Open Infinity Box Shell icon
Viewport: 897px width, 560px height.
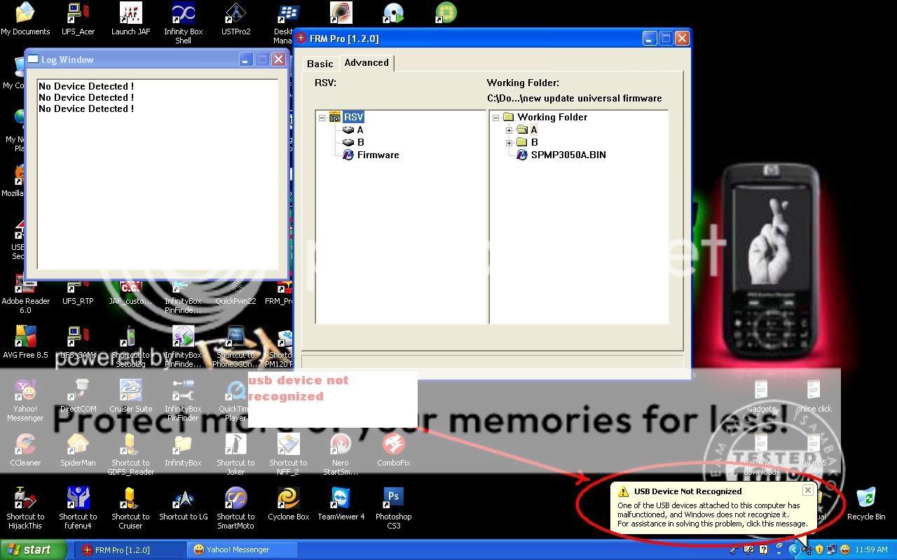[183, 24]
